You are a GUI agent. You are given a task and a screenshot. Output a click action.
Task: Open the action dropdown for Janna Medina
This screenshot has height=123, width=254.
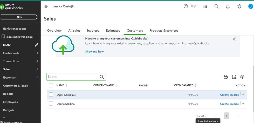(x=243, y=104)
